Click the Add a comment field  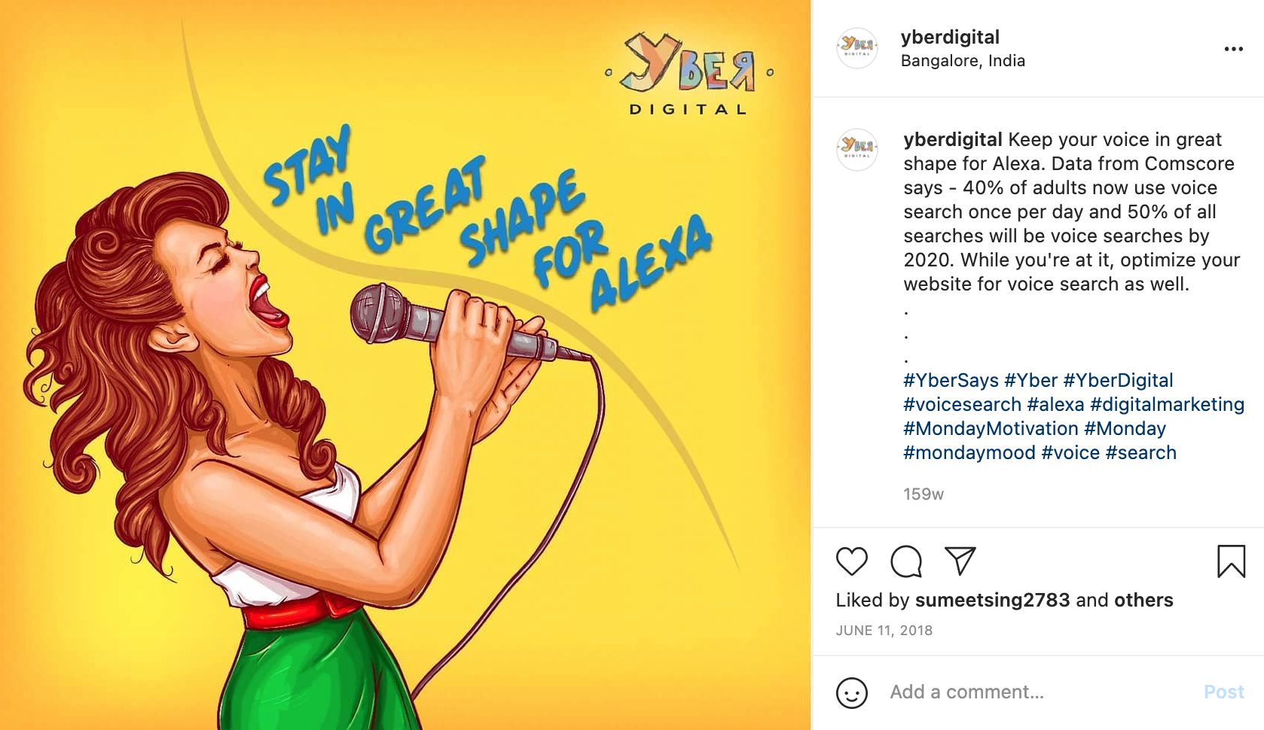click(x=1040, y=692)
